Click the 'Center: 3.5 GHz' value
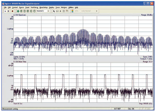 pos(19,57)
